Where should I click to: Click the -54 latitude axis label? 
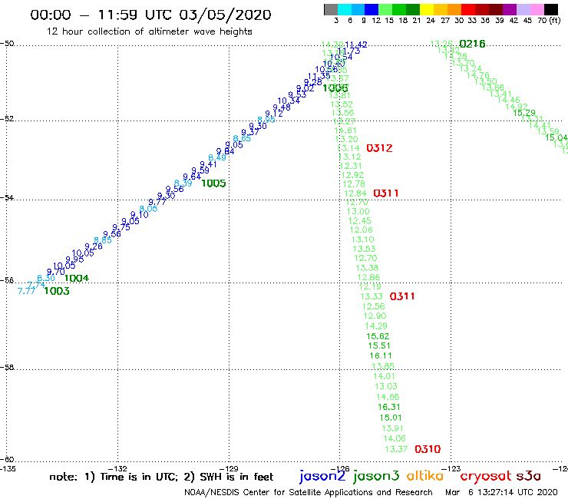pyautogui.click(x=7, y=197)
